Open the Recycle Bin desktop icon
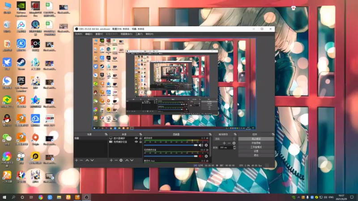Image resolution: width=358 pixels, height=201 pixels. (7, 26)
